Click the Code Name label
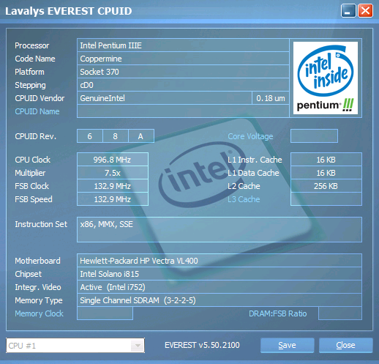The width and height of the screenshot is (379, 364). point(35,59)
